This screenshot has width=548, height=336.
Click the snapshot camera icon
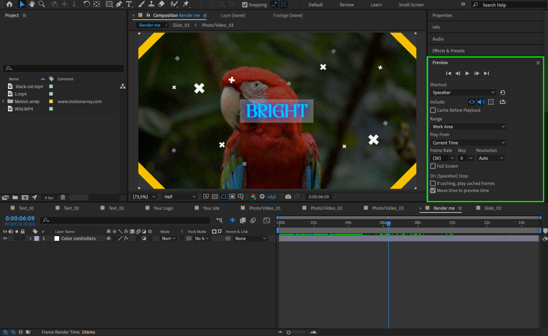pos(288,197)
